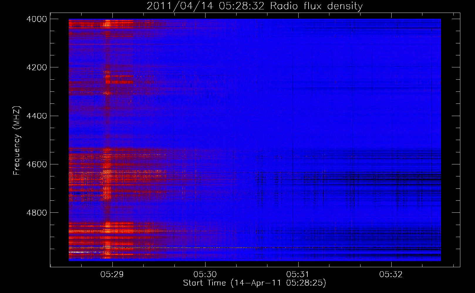Select the 4000 frequency axis label
The width and height of the screenshot is (475, 293).
[37, 19]
